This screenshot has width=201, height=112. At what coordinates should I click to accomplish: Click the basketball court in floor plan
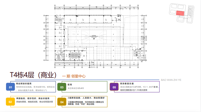tap(94, 37)
